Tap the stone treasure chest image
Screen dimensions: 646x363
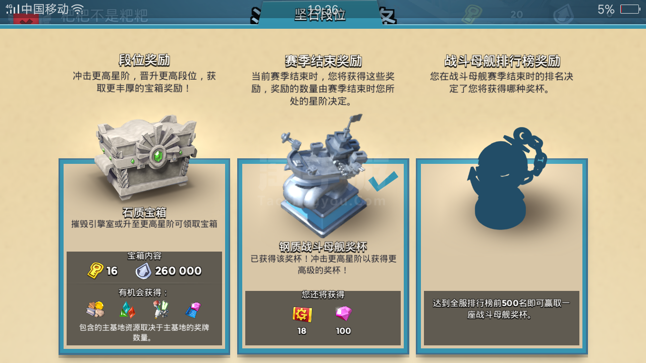[x=145, y=157]
